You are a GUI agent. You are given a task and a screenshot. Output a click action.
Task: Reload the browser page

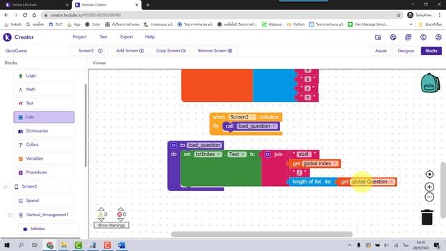(25, 15)
